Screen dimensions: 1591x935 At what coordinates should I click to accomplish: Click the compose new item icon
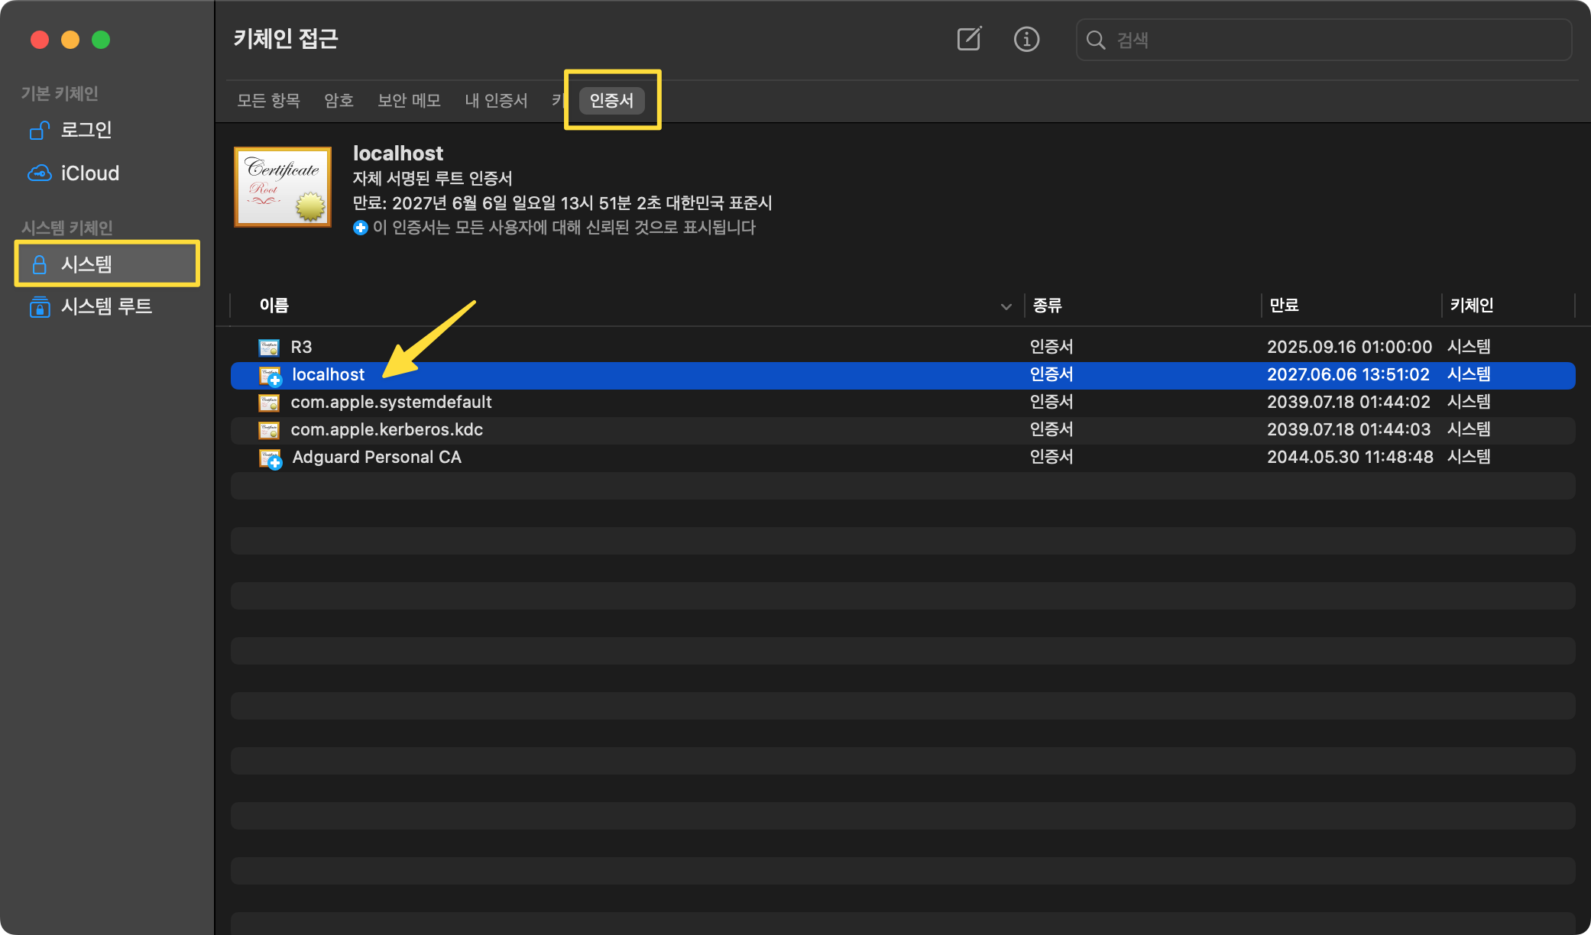coord(969,39)
